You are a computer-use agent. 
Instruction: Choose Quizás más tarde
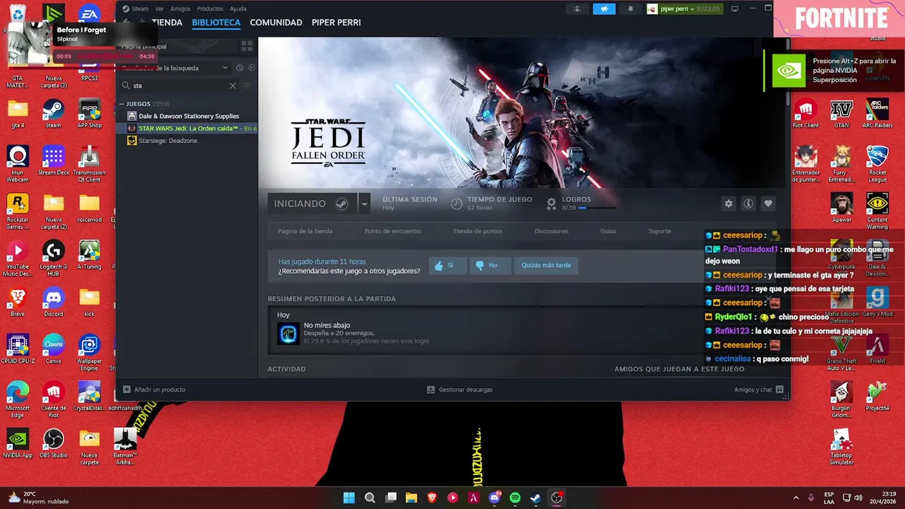[546, 266]
